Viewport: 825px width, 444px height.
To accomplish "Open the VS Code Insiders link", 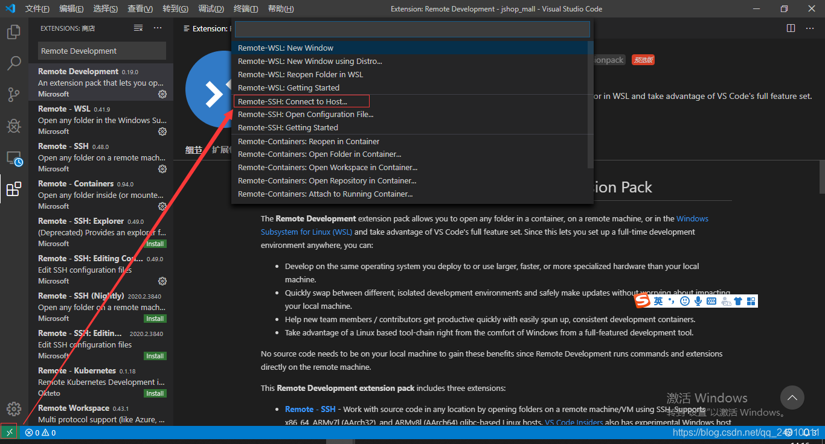I will click(574, 422).
